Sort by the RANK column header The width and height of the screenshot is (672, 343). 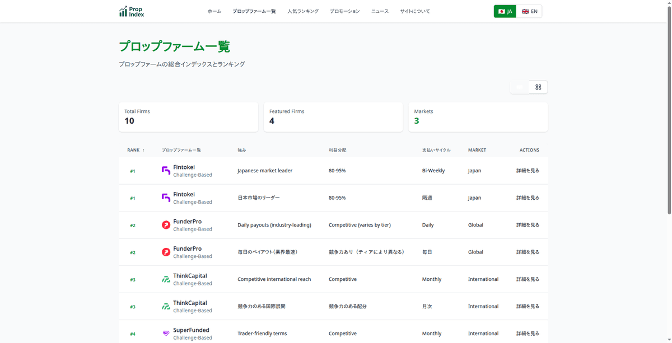point(136,150)
